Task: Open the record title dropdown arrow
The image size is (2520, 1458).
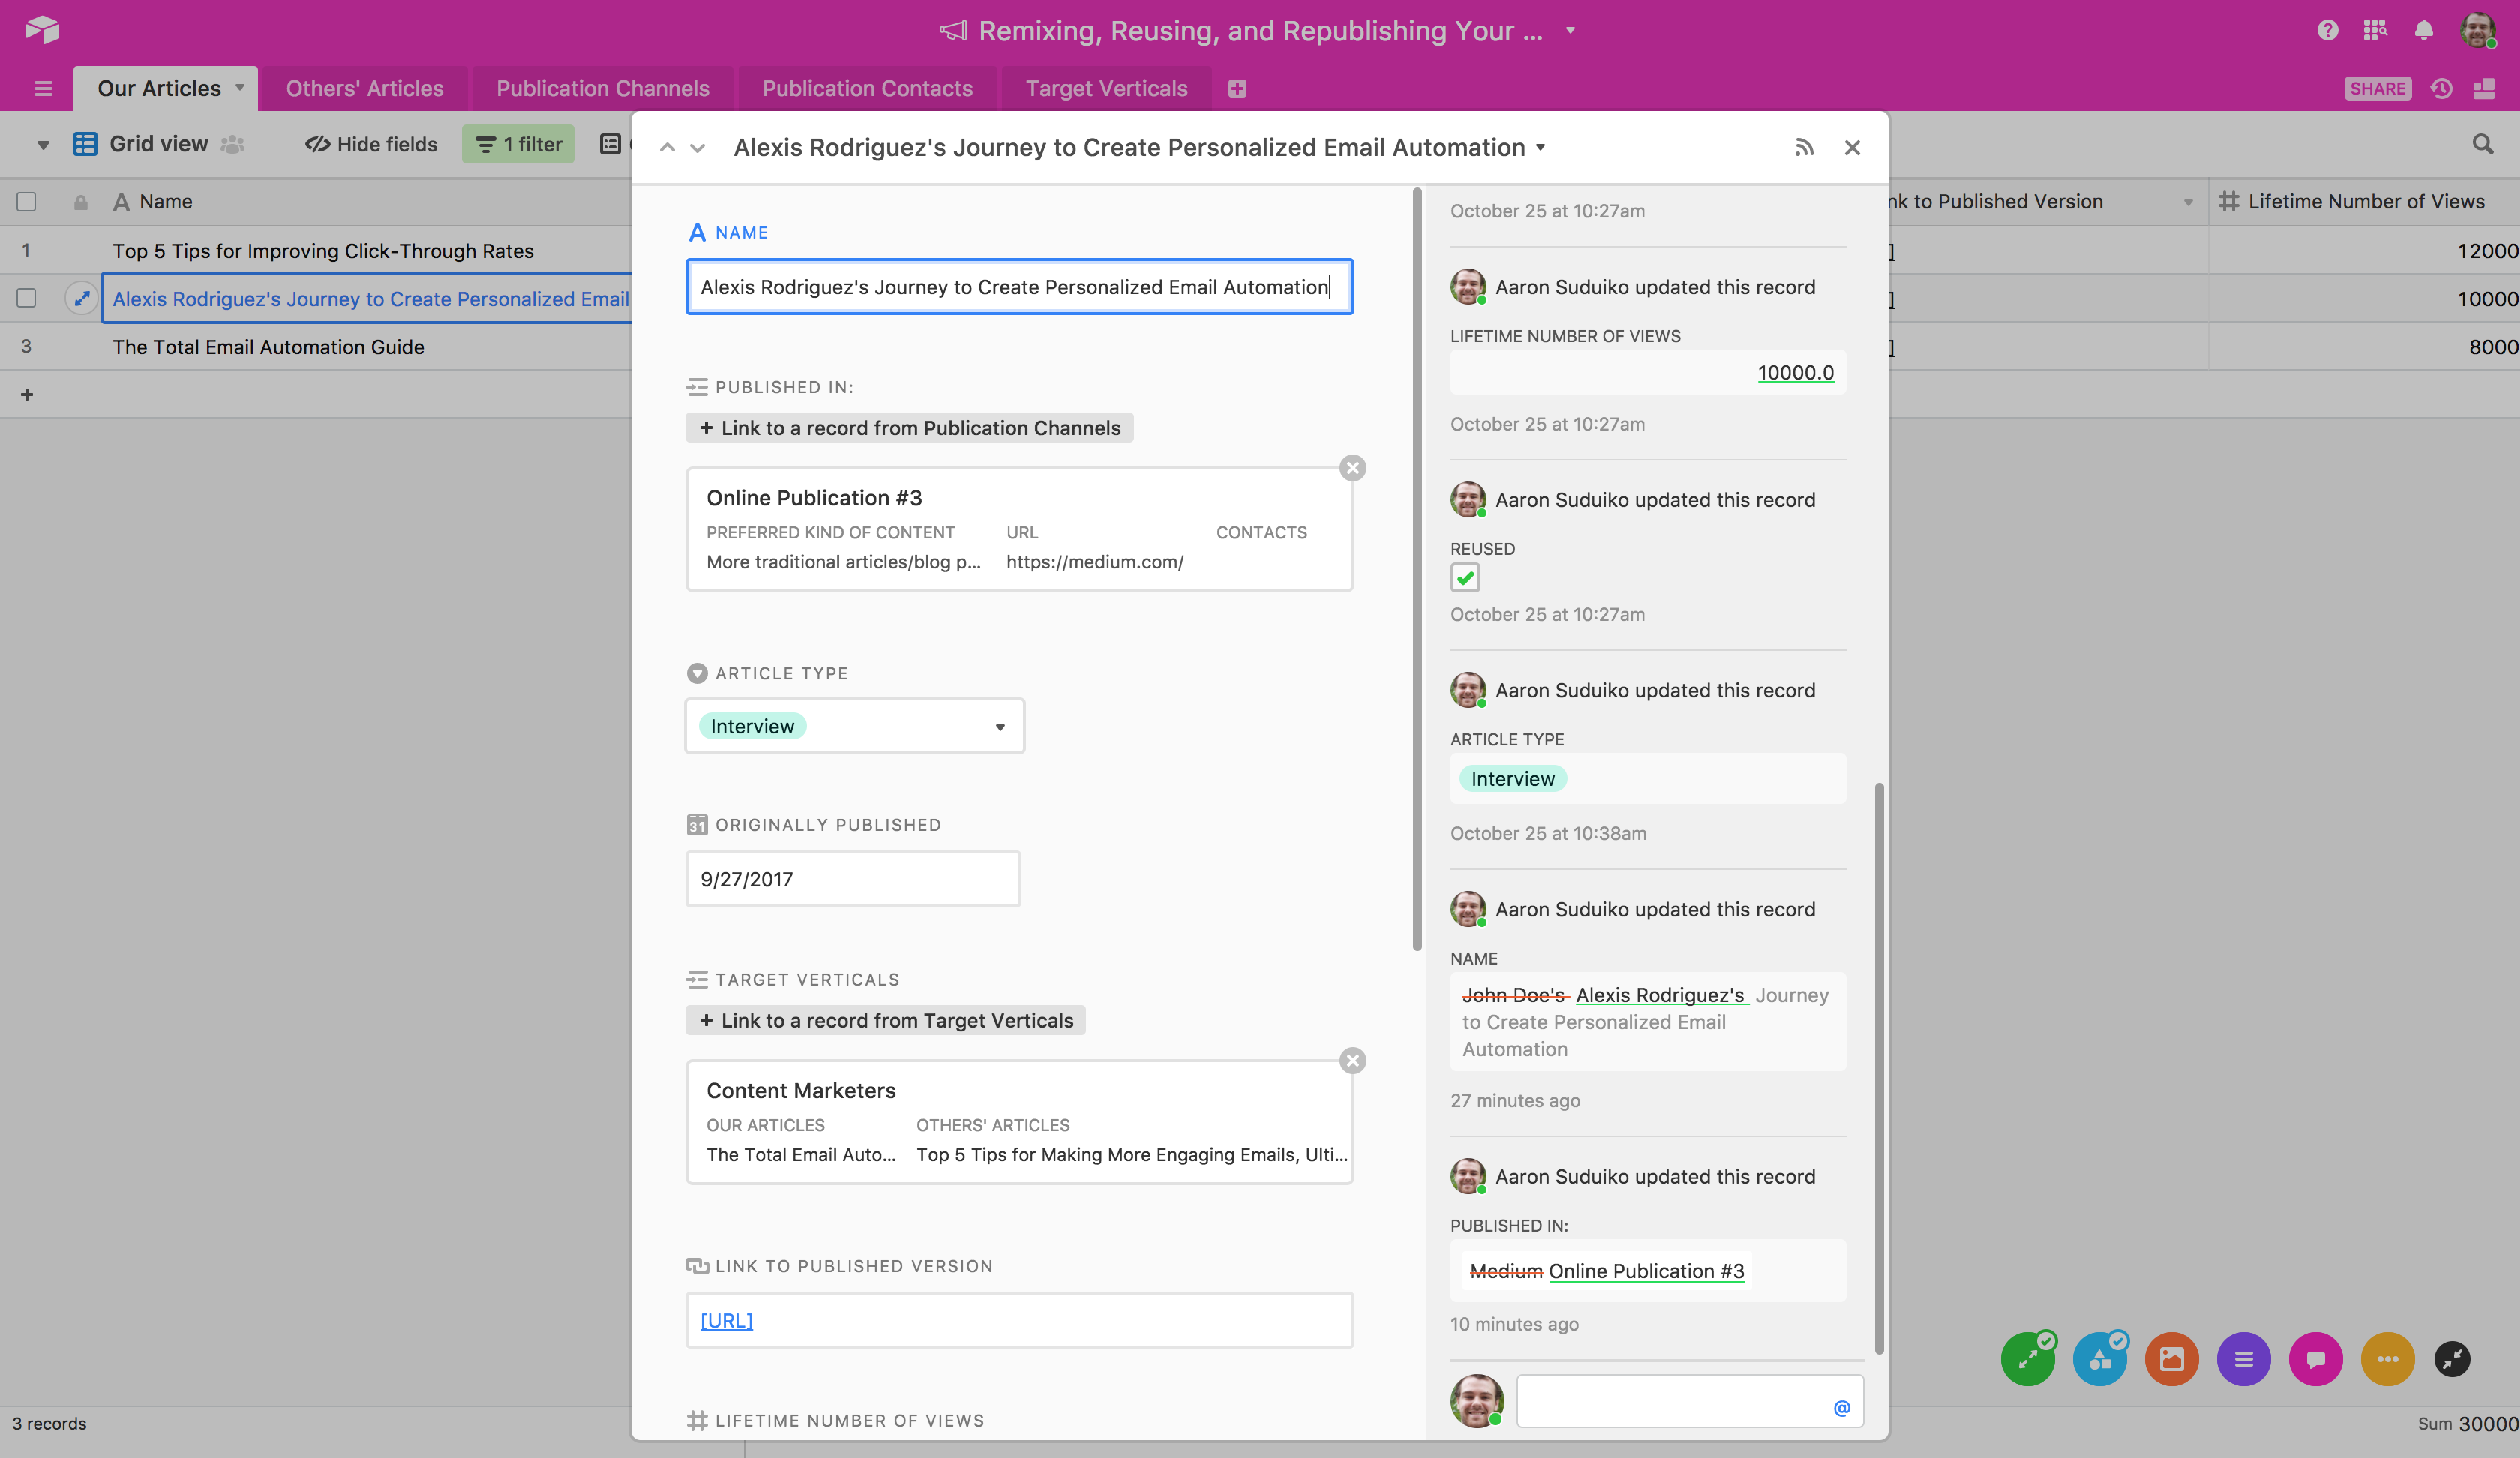Action: click(x=1541, y=148)
